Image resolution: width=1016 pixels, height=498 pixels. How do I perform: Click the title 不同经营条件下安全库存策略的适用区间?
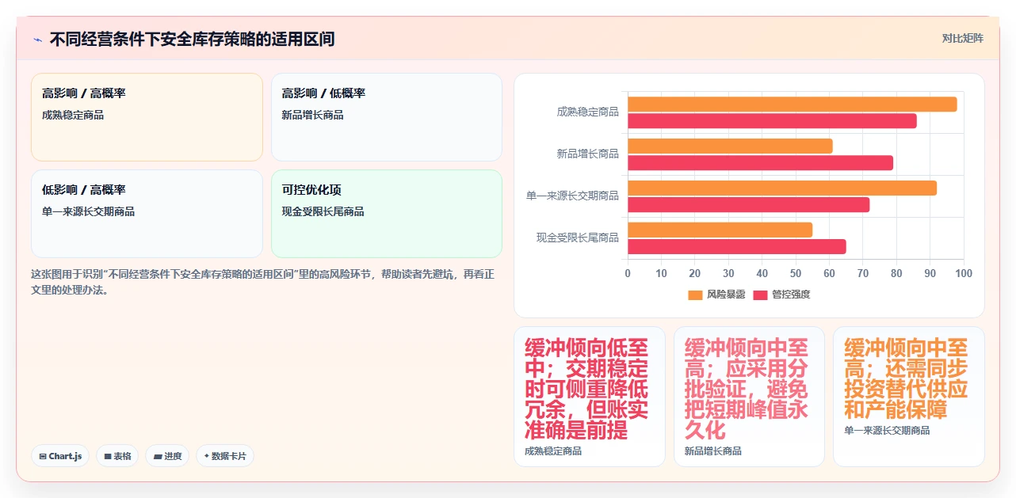tap(193, 39)
